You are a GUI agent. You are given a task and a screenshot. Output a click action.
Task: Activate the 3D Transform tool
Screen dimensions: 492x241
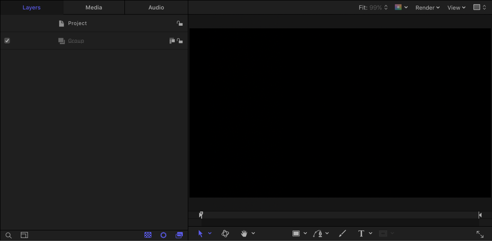225,233
